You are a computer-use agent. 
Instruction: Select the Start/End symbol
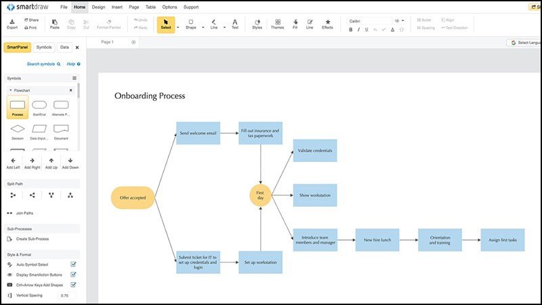click(x=39, y=108)
